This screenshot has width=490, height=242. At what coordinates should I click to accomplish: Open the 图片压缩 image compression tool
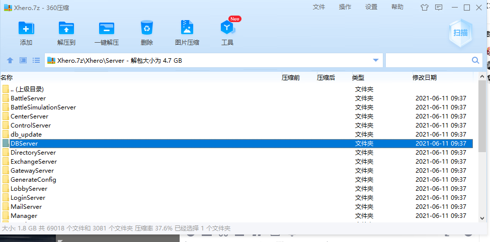[187, 28]
